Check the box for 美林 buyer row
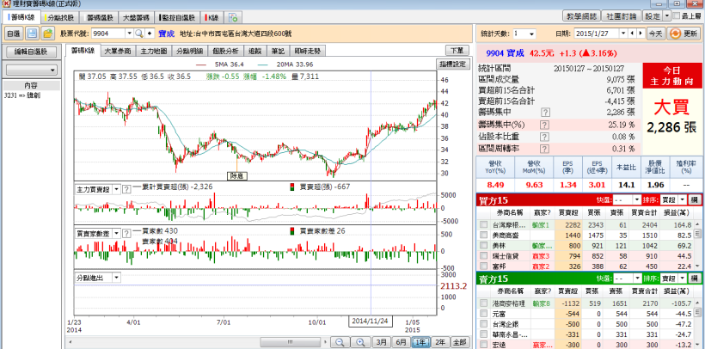This screenshot has height=349, width=705. (x=483, y=245)
